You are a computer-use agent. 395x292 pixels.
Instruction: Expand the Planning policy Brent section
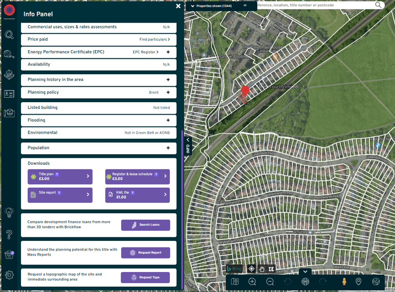[x=168, y=92]
